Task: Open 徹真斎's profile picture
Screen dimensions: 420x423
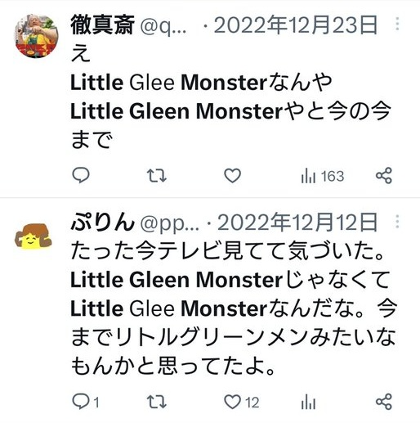Action: coord(36,36)
